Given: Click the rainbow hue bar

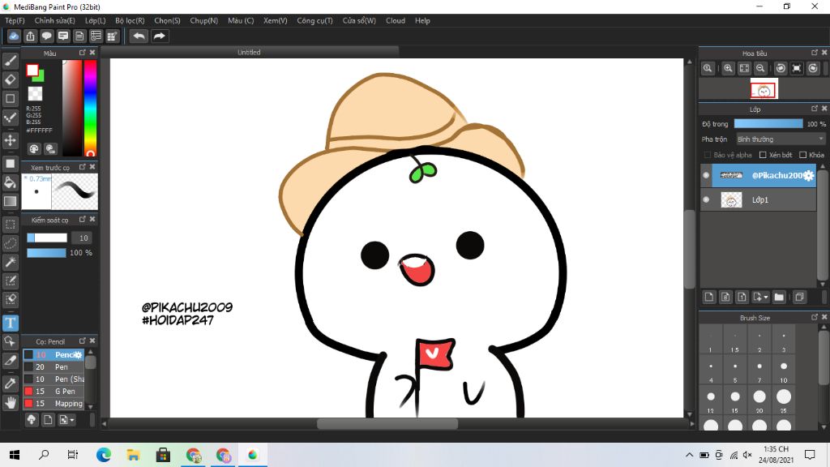Looking at the screenshot, I should click(x=90, y=108).
